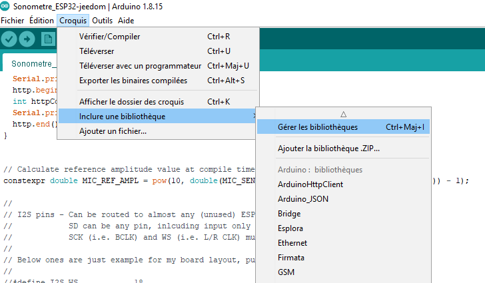Screen dimensions: 485x283
Task: Include the Esplora library
Action: pyautogui.click(x=343, y=228)
